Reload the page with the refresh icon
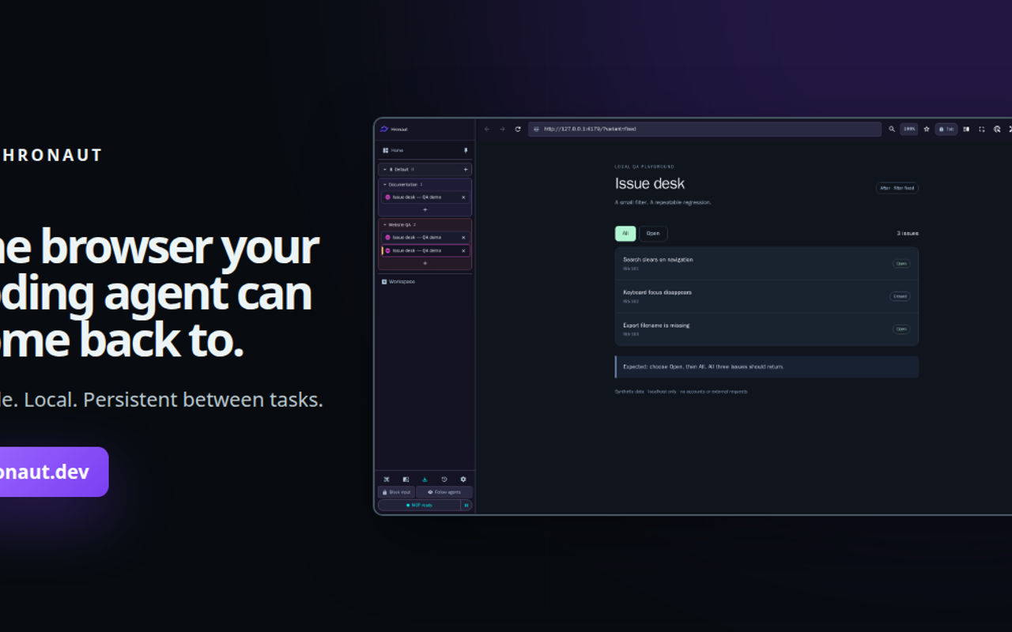This screenshot has height=632, width=1012. pos(518,129)
